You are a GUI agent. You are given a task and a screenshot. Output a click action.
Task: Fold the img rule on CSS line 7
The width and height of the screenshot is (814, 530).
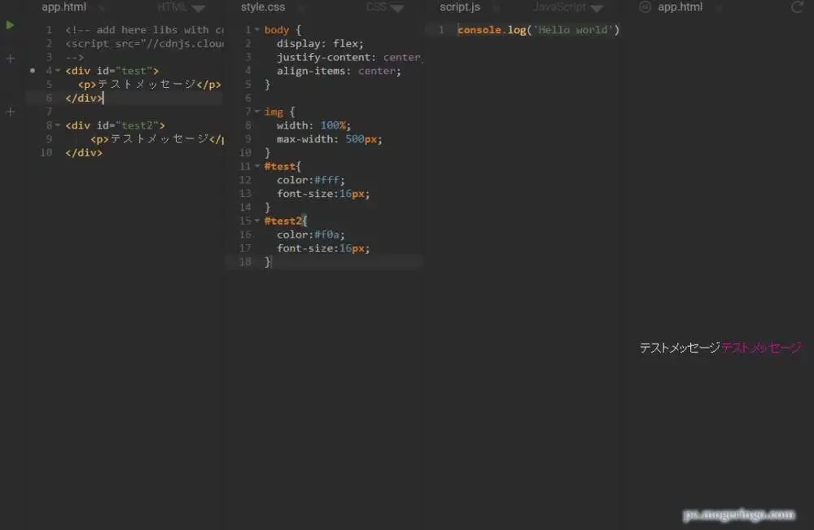[257, 112]
